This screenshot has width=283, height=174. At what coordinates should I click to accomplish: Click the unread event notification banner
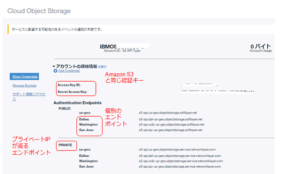pyautogui.click(x=141, y=29)
